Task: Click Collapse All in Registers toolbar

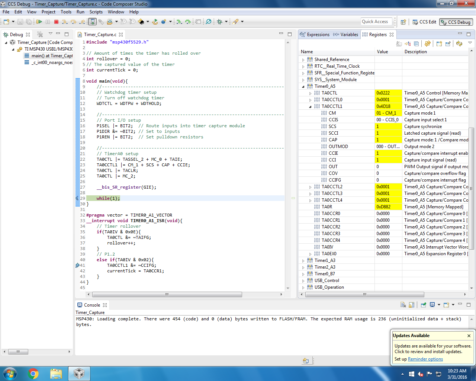Action: 416,44
